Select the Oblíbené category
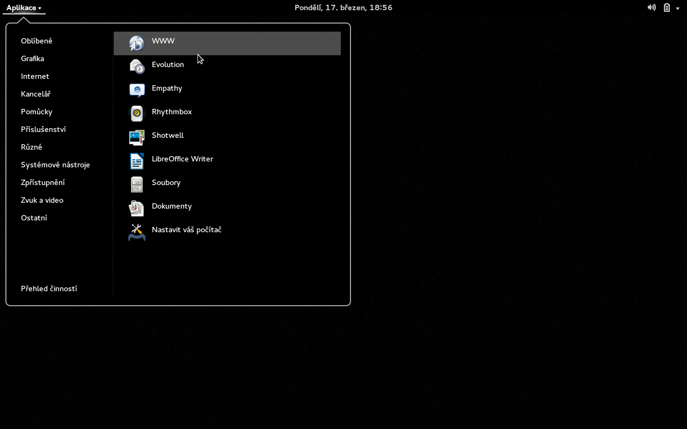The height and width of the screenshot is (429, 687). (36, 41)
